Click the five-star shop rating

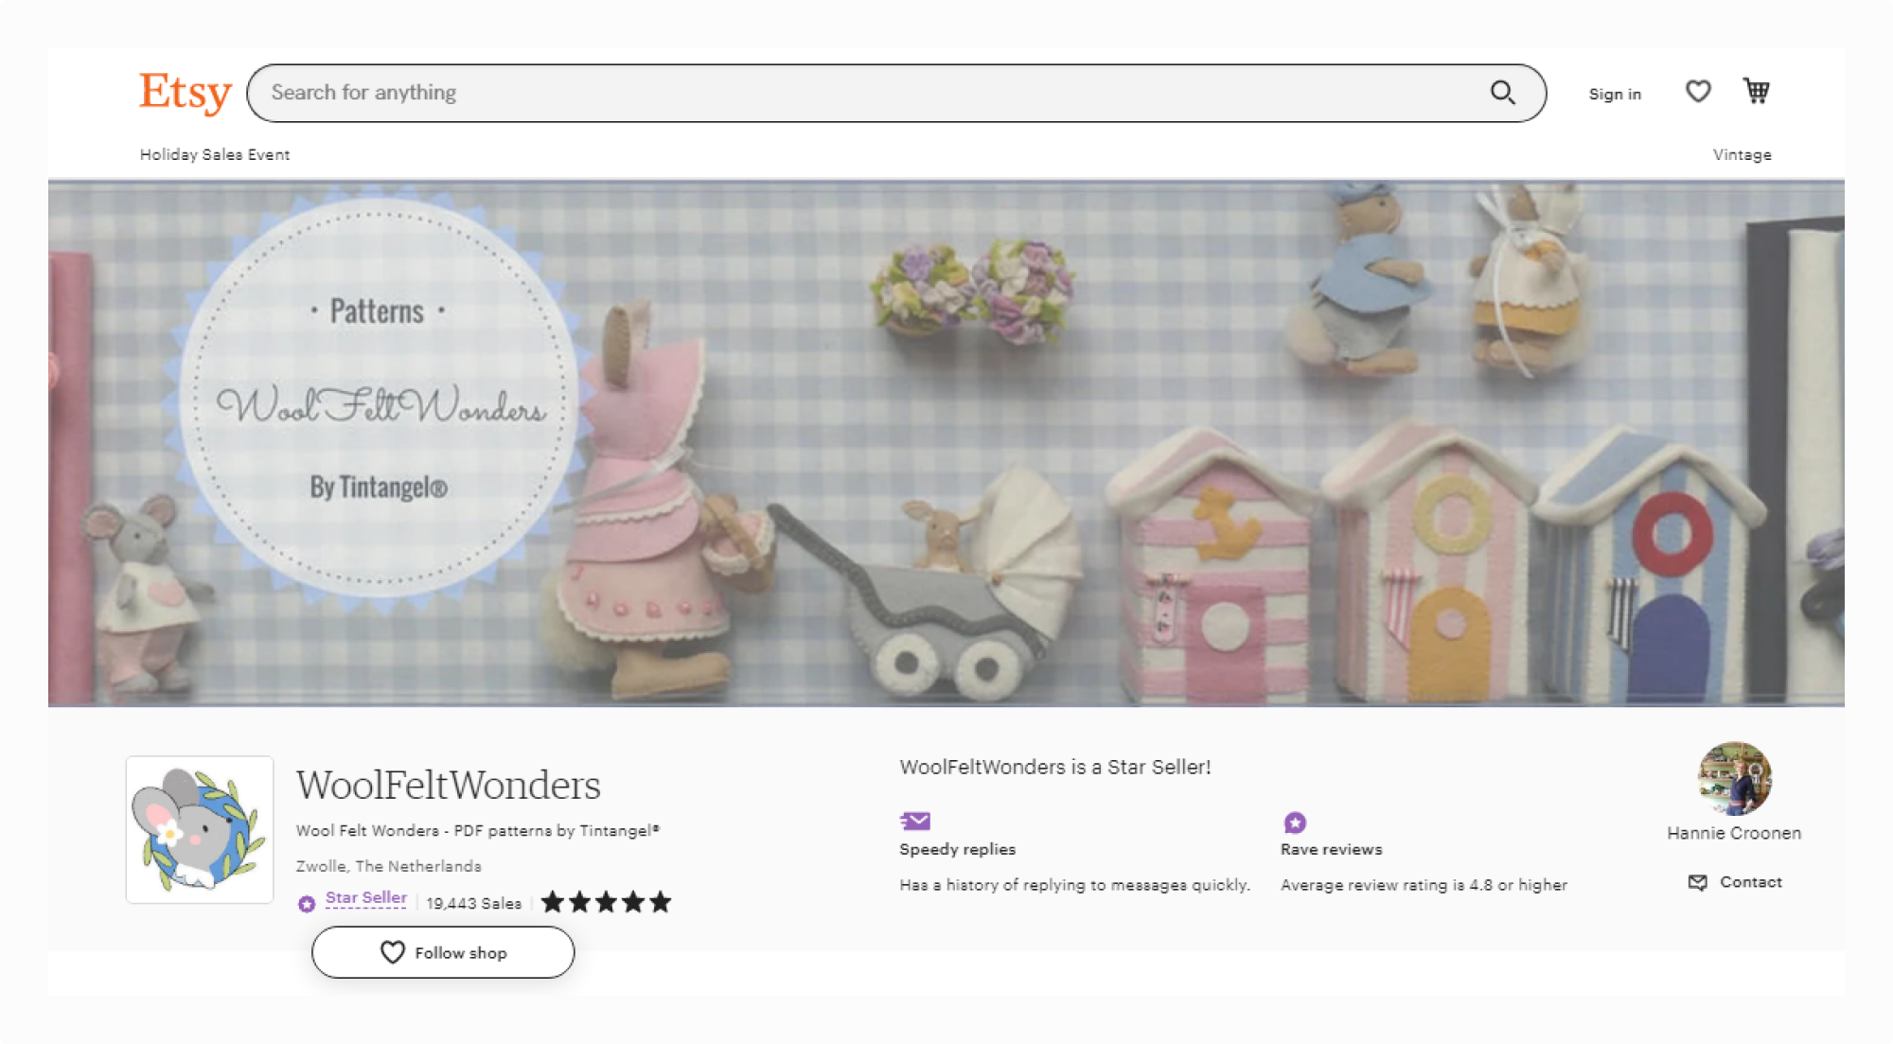click(607, 902)
